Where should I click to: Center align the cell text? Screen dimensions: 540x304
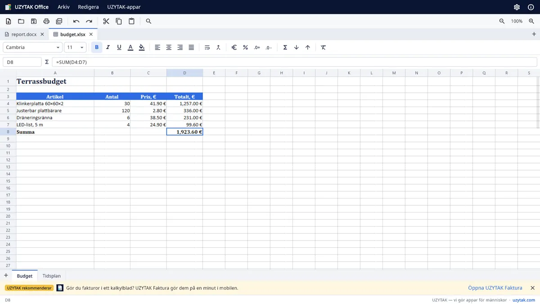coord(169,47)
